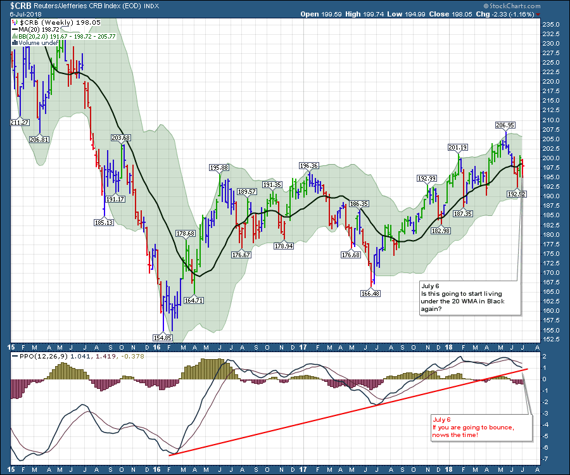The width and height of the screenshot is (570, 475).
Task: Click the $CRB ticker symbol title
Action: pyautogui.click(x=21, y=6)
